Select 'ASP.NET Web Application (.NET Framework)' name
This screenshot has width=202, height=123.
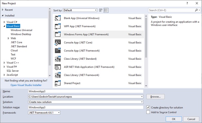click(x=89, y=67)
